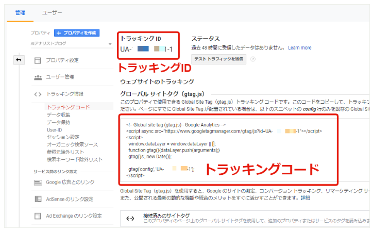Select 参照元除外リスト in sidebar
372x231 pixels.
tap(65, 152)
